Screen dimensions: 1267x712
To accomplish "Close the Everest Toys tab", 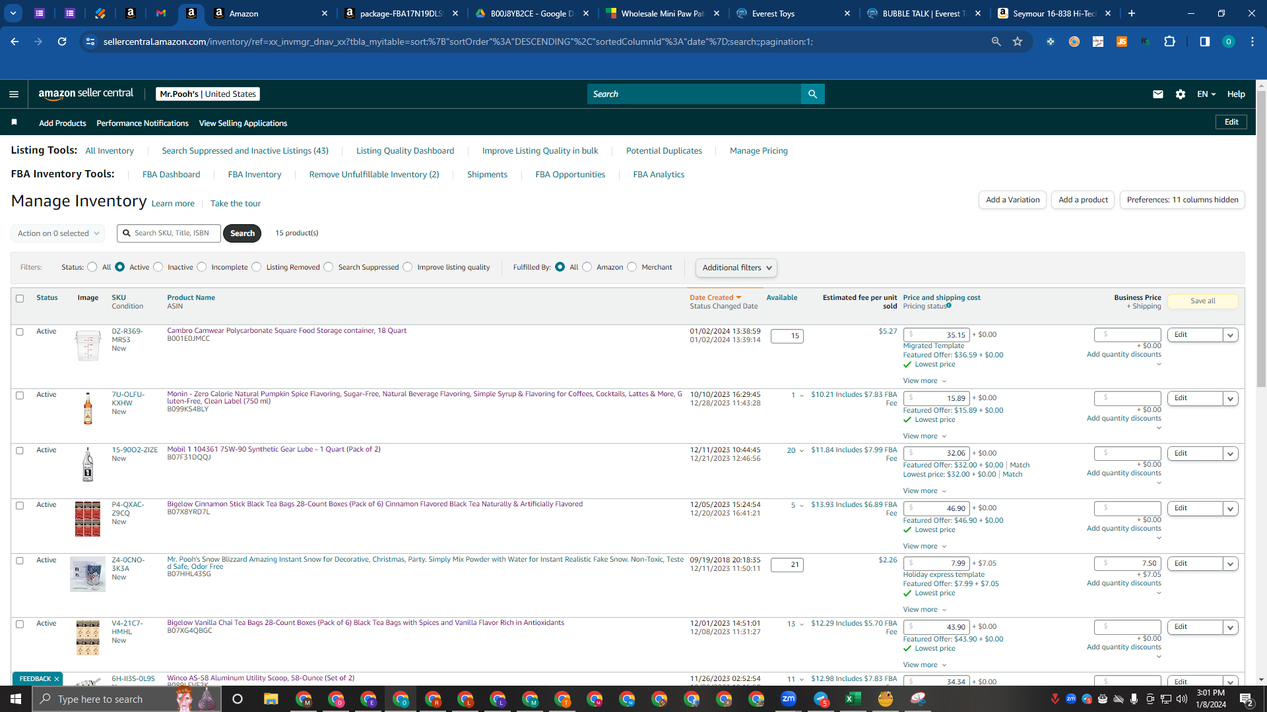I will pos(847,13).
